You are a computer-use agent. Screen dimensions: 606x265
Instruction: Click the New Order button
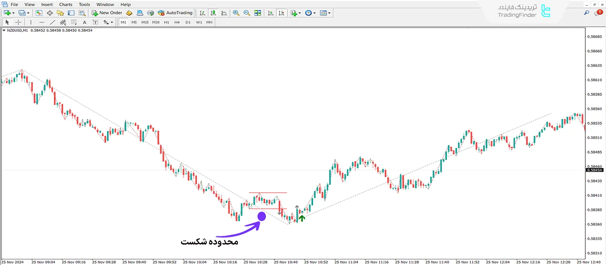click(x=107, y=13)
